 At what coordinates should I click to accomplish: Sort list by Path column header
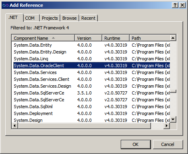click(x=150, y=38)
